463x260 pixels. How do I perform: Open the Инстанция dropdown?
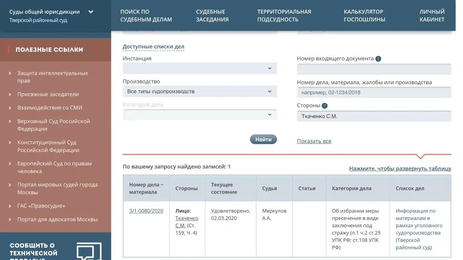coord(200,68)
